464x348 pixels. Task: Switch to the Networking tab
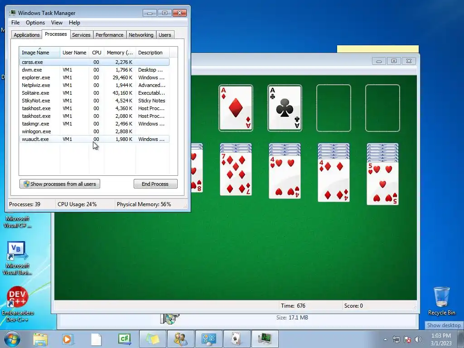pyautogui.click(x=141, y=35)
